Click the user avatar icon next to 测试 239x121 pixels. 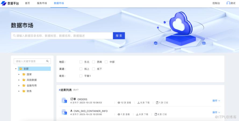click(x=228, y=3)
